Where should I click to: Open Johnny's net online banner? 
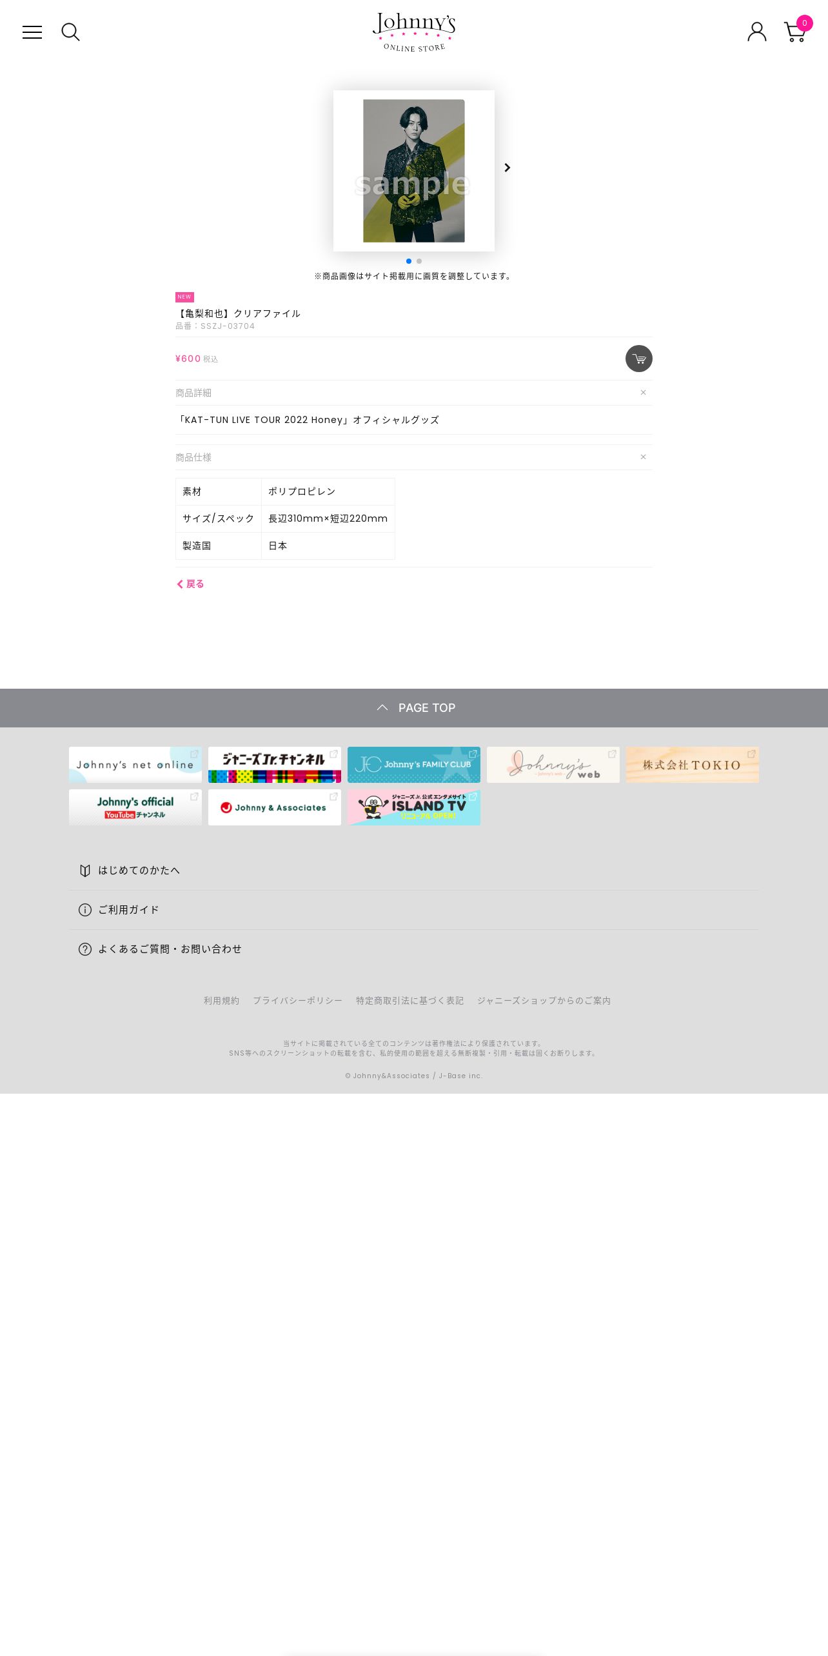click(135, 765)
